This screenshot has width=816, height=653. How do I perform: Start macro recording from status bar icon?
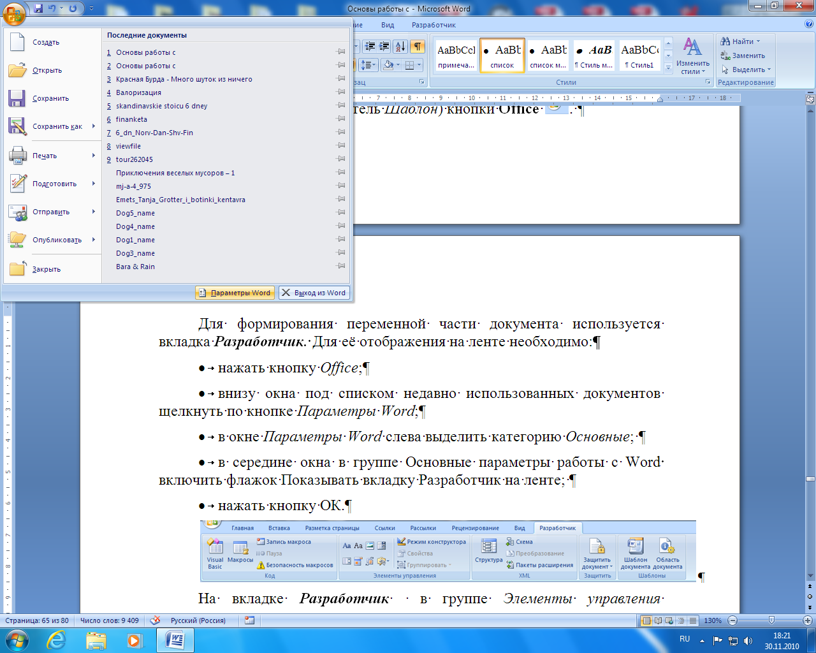click(x=249, y=620)
